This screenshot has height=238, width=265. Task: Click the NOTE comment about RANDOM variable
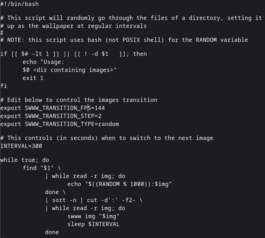click(x=124, y=40)
